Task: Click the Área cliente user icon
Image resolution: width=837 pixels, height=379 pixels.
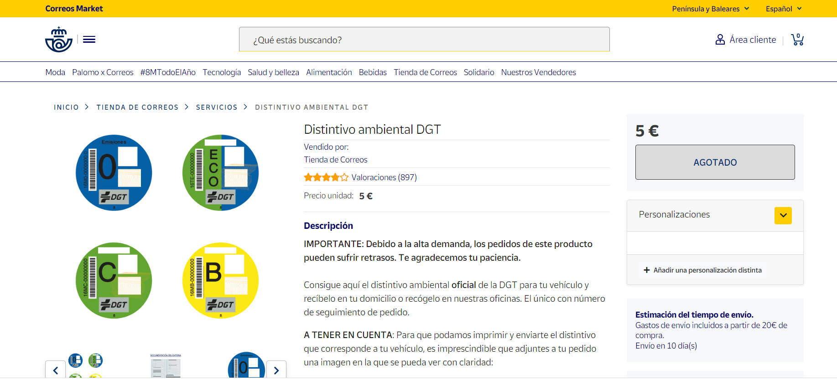Action: [720, 40]
